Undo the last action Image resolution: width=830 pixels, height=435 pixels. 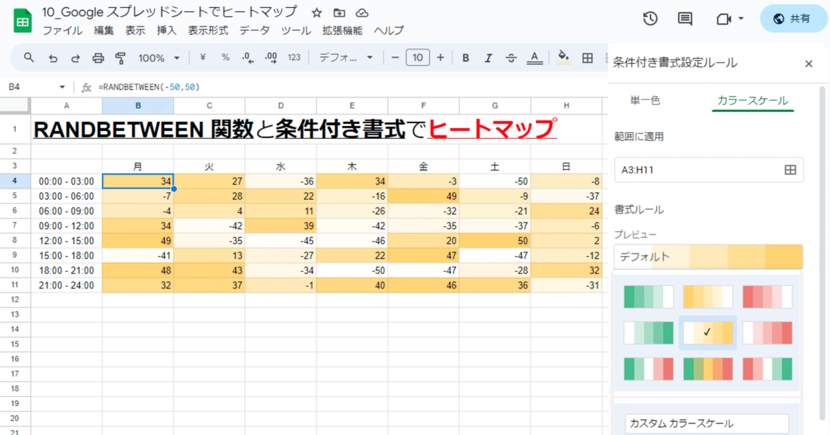53,57
